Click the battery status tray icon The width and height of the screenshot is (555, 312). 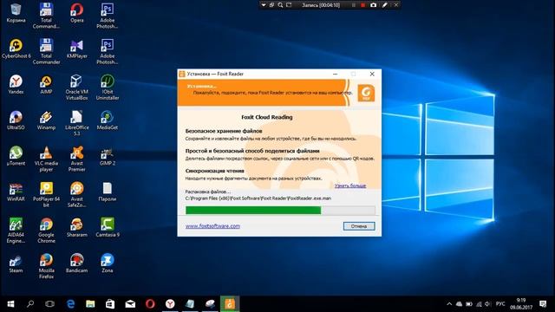(x=469, y=304)
